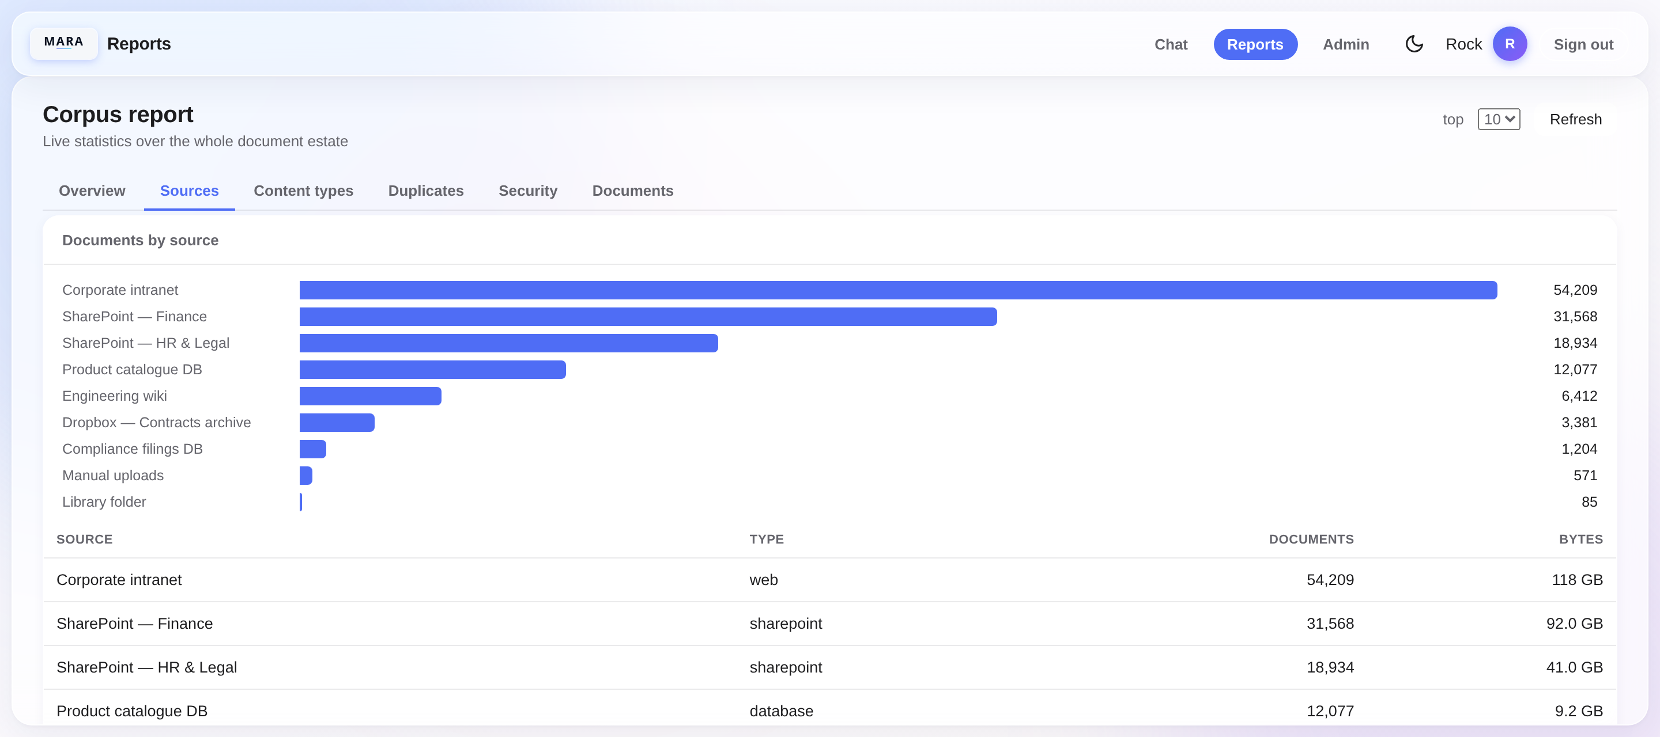Refresh the corpus report
This screenshot has width=1660, height=737.
click(x=1575, y=119)
